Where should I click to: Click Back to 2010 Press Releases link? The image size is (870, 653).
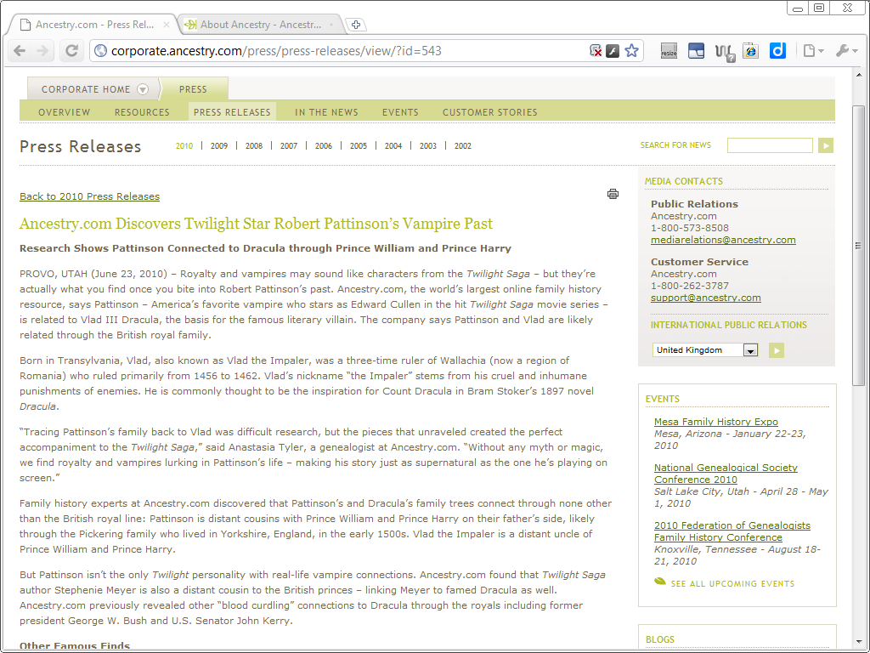pyautogui.click(x=89, y=196)
